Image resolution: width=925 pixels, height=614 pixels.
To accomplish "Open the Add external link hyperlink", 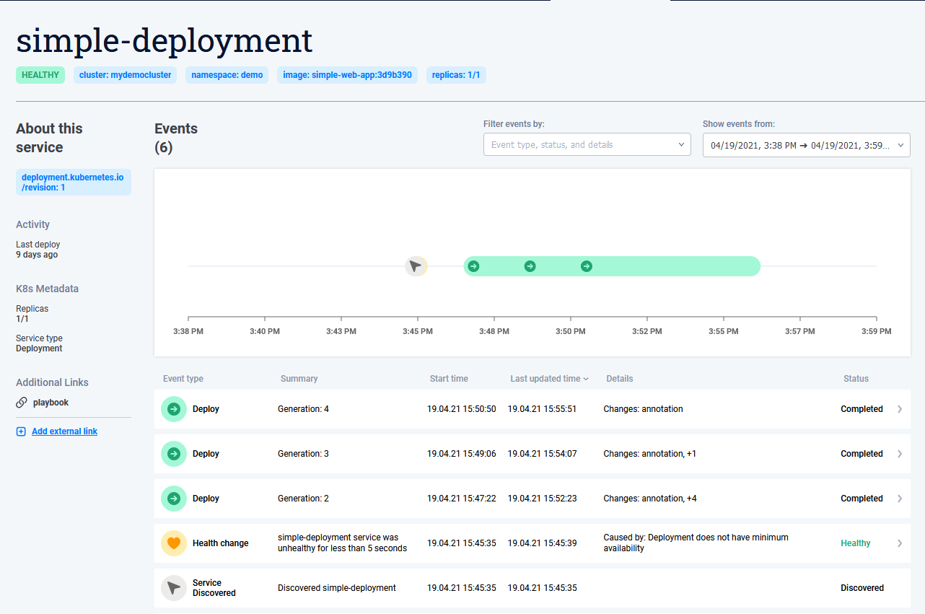I will tap(64, 431).
